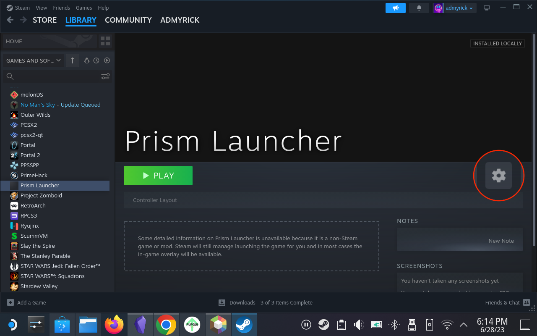Toggle the alphabetical sort arrow

(x=72, y=60)
